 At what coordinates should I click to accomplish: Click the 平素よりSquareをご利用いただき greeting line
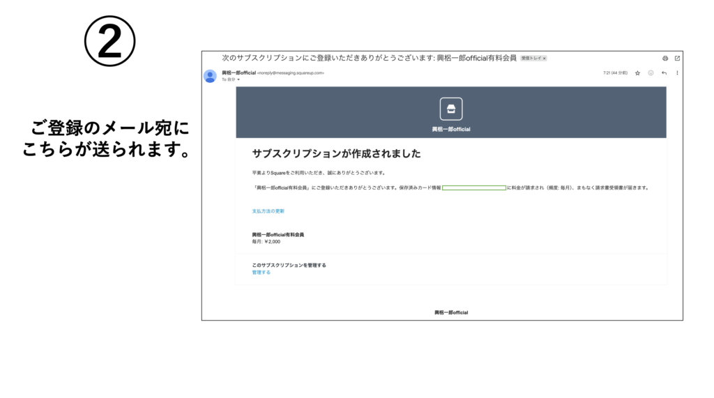click(x=319, y=173)
